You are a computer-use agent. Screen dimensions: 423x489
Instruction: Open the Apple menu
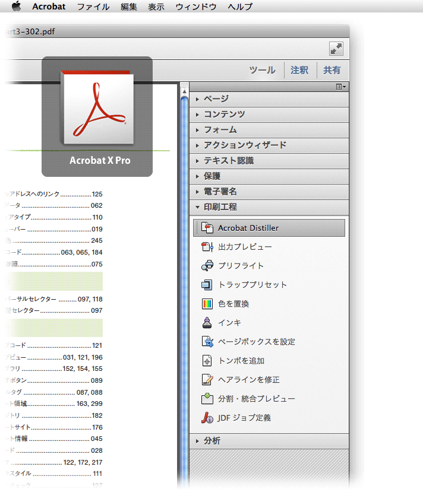tap(16, 7)
